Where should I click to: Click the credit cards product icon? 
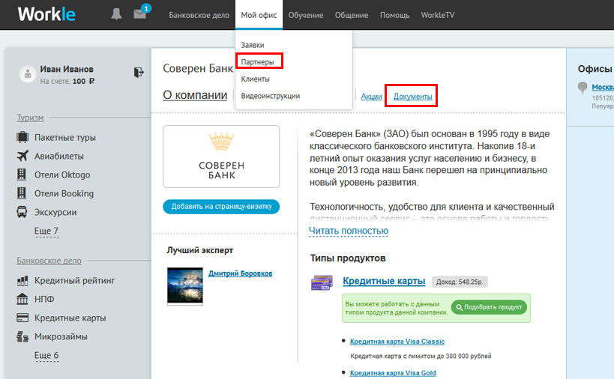322,282
